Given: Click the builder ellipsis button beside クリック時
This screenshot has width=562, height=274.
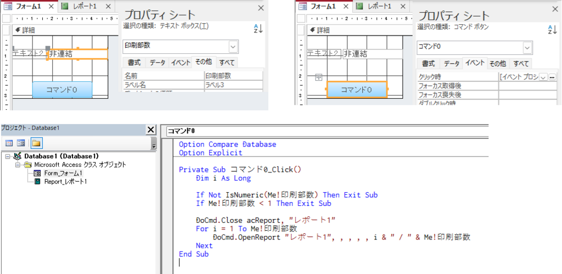Looking at the screenshot, I should tap(552, 77).
